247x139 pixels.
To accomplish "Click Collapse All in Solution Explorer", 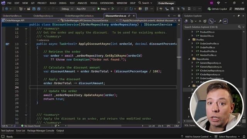I will pos(200,21).
